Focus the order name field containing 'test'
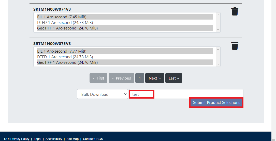Screen dimensions: 276x141 pyautogui.click(x=186, y=94)
